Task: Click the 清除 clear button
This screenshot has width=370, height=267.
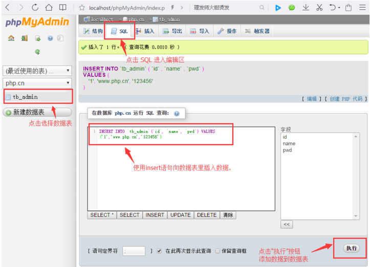Action: click(228, 215)
